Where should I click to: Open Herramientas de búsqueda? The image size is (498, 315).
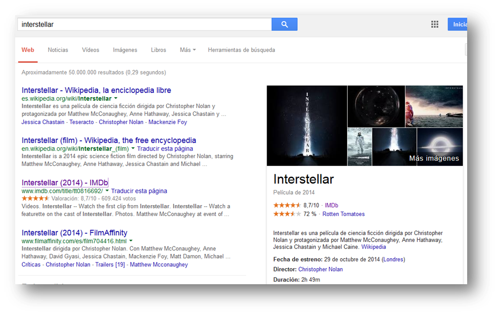tap(241, 50)
